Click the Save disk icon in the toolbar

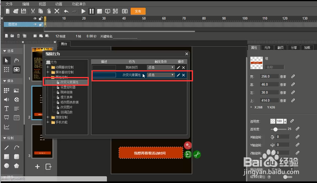[24, 12]
